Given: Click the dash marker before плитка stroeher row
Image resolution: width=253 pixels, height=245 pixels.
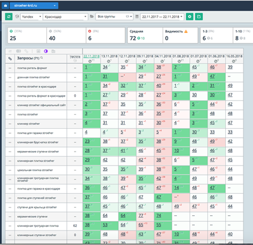Looking at the screenshot, I should 10,114.
